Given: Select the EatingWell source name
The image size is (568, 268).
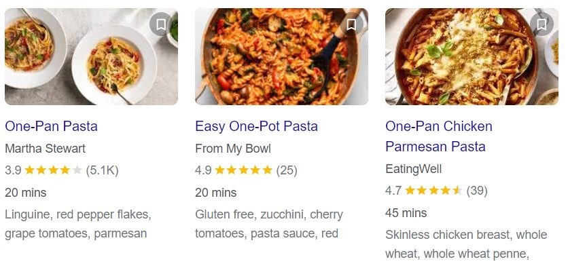Looking at the screenshot, I should pyautogui.click(x=413, y=169).
